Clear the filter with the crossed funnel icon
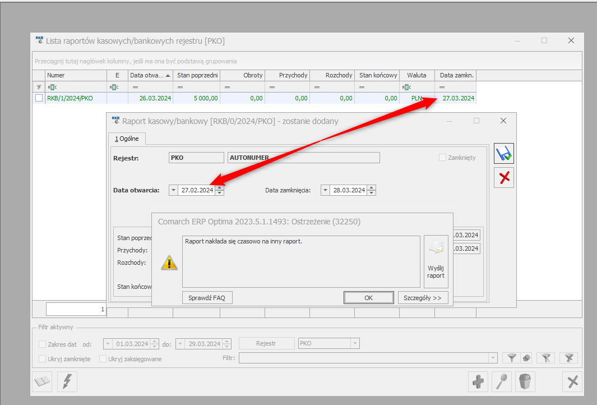 click(569, 358)
